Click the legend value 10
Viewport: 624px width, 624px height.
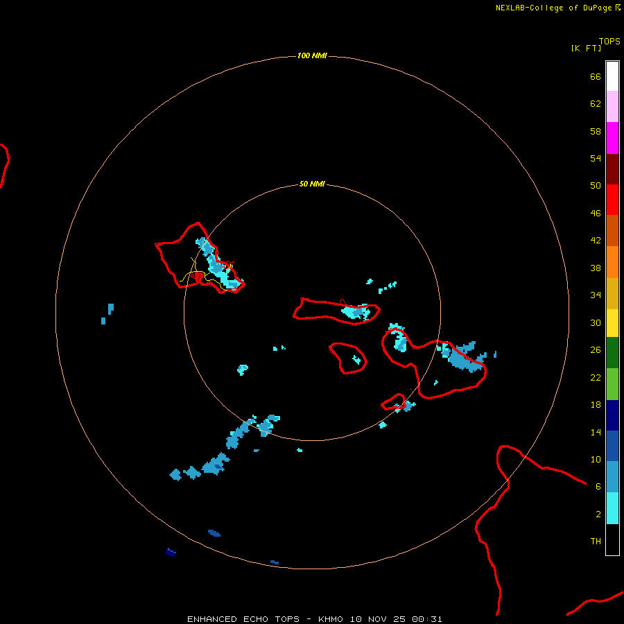[x=596, y=460]
